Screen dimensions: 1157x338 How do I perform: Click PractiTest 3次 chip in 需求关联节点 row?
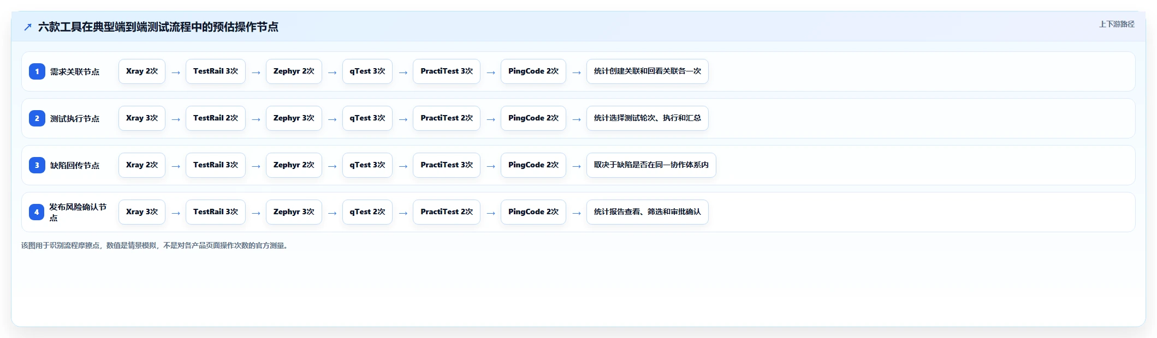447,71
